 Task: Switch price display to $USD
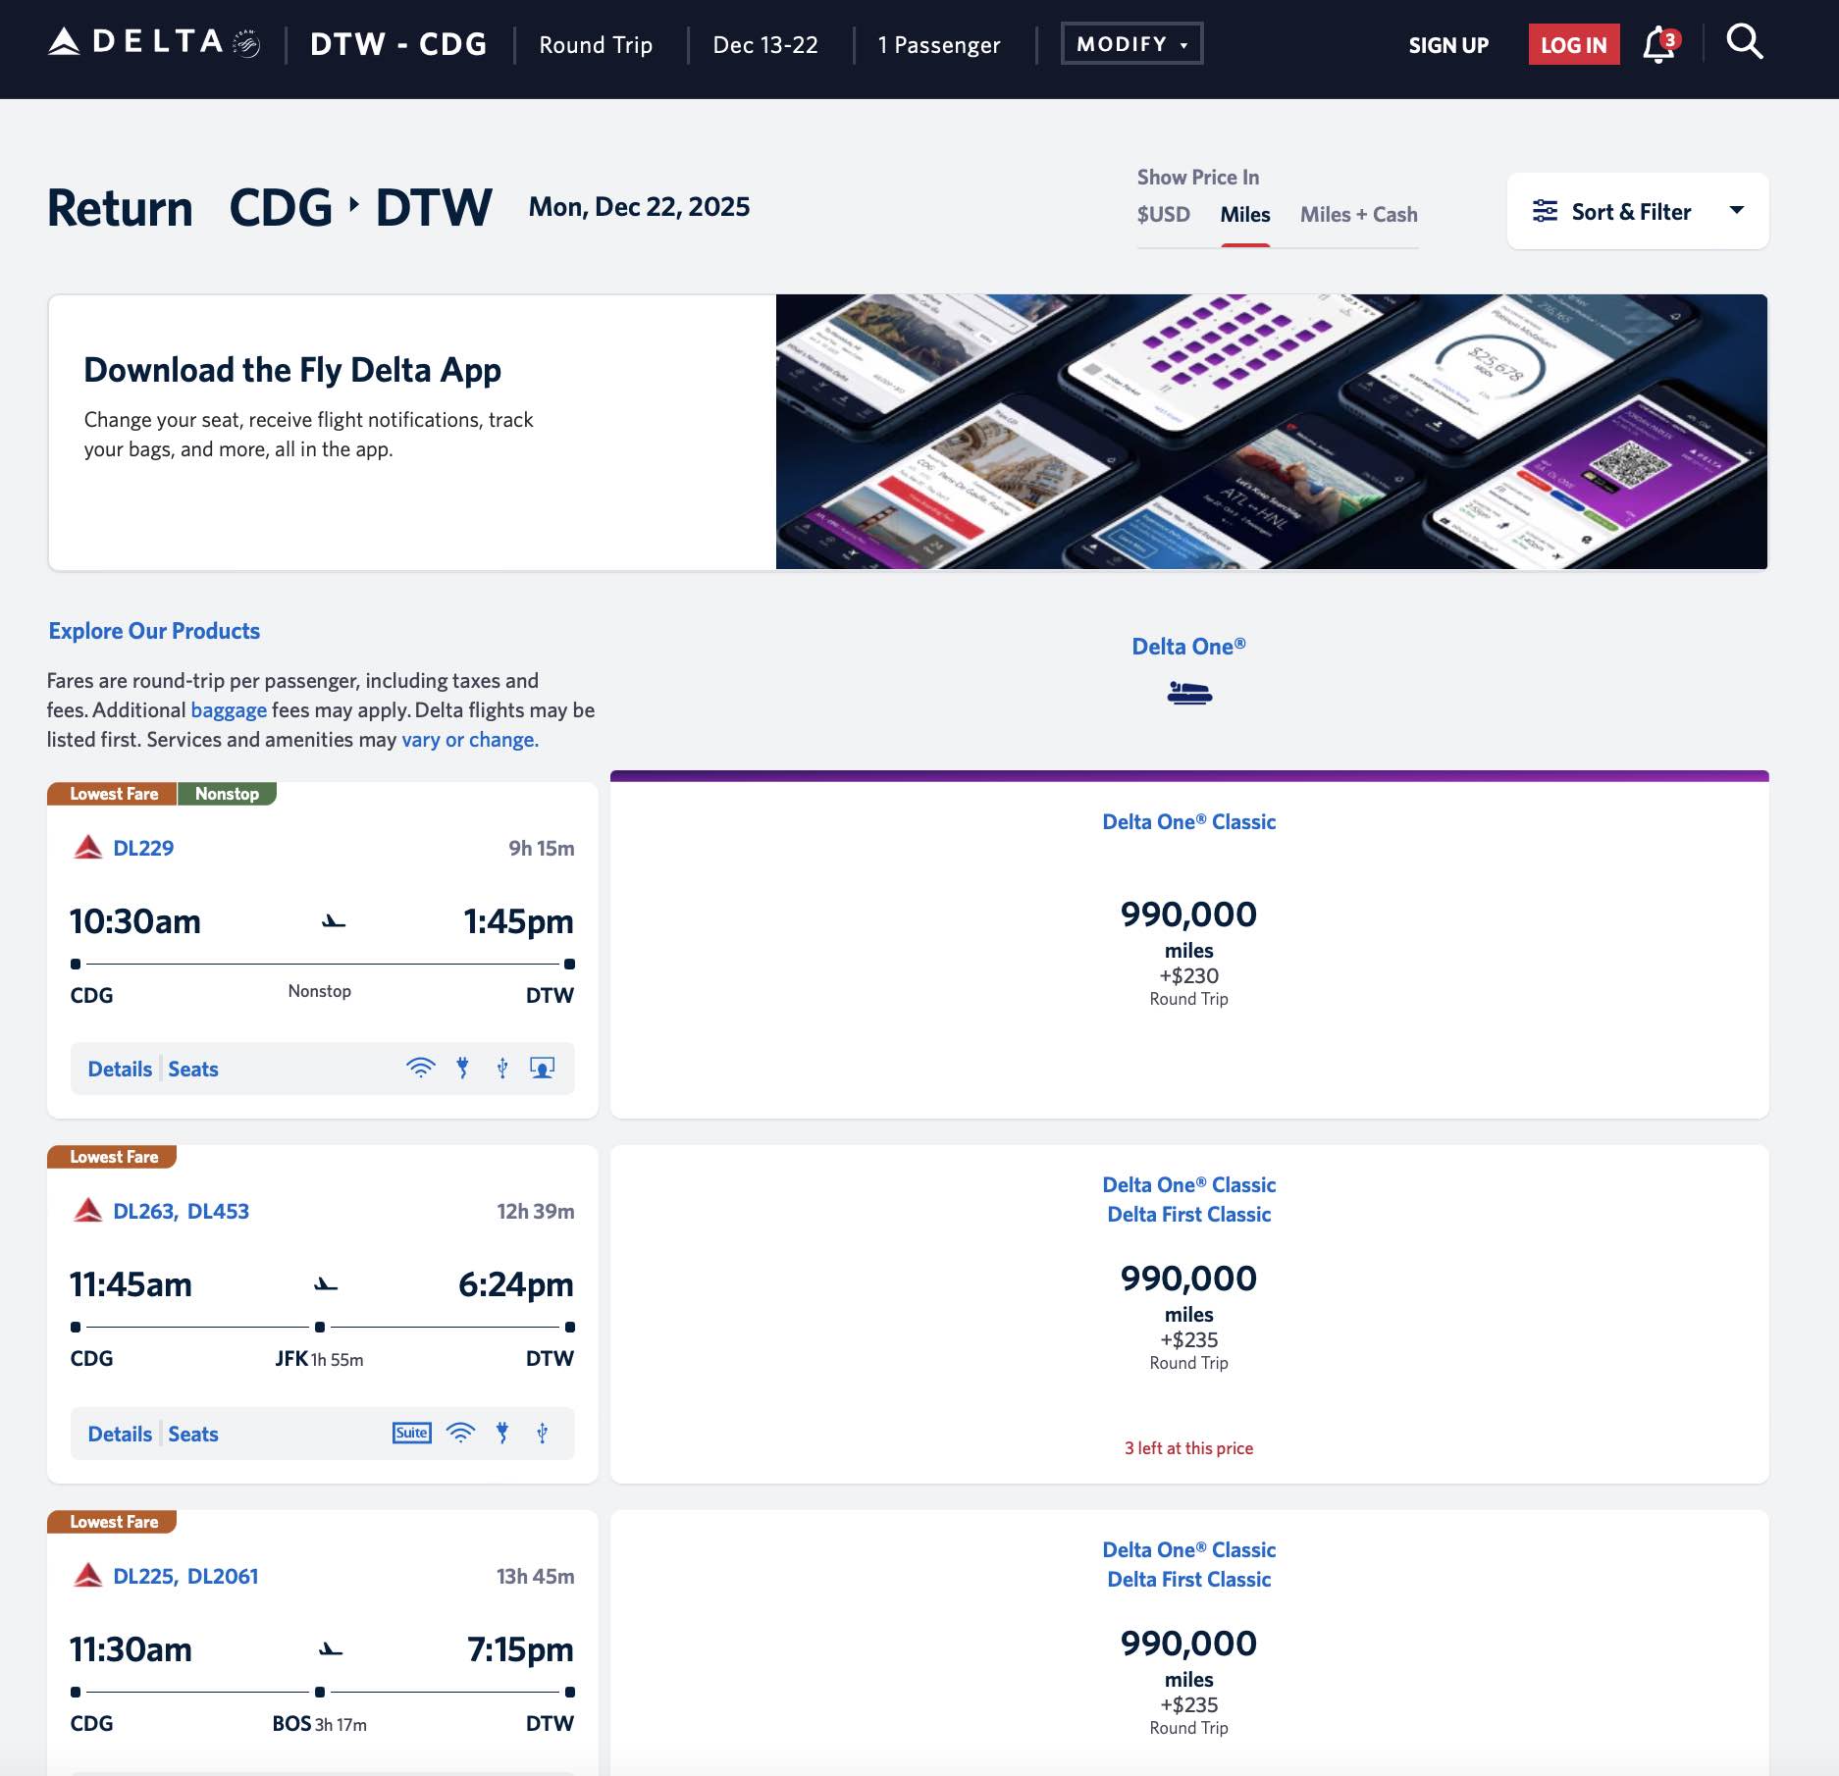[1164, 214]
